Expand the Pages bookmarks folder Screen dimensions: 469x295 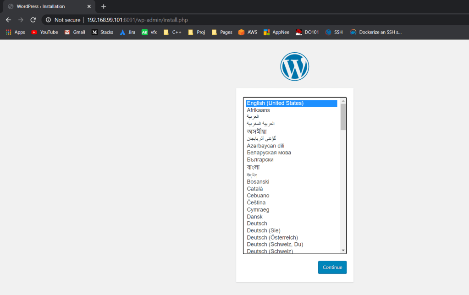coord(221,32)
